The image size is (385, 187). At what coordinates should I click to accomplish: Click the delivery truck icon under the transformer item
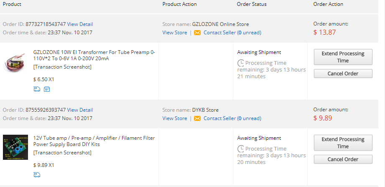(37, 89)
